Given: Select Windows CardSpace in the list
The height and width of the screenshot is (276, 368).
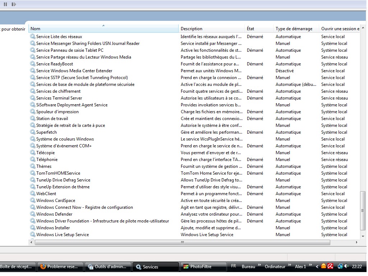Looking at the screenshot, I should point(56,200).
